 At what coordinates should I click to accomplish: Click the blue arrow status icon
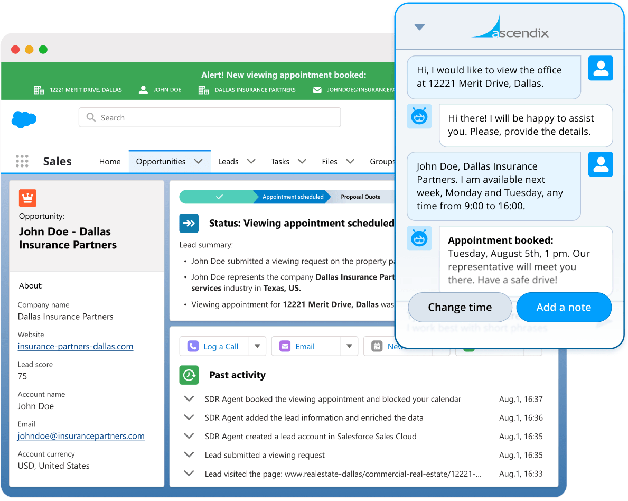189,223
